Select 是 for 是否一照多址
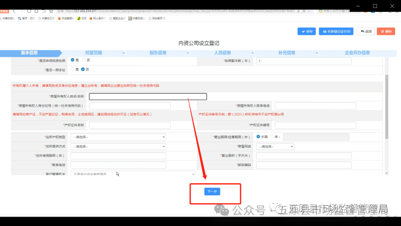The image size is (401, 226). pos(73,69)
